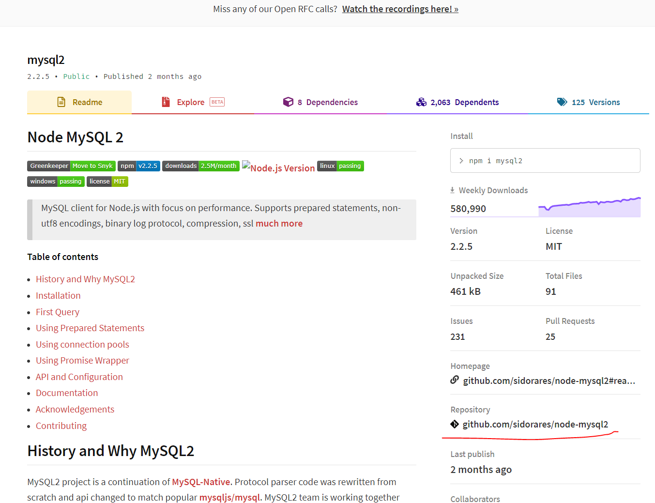Click the Homepage chain link icon
The width and height of the screenshot is (655, 503).
(x=455, y=380)
